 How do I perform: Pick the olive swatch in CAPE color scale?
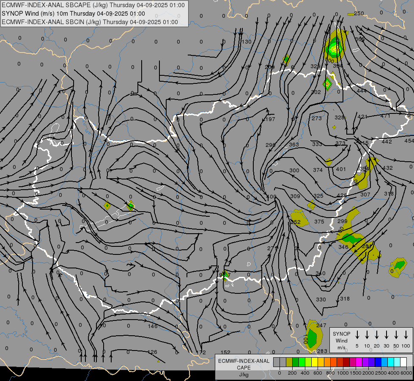(x=289, y=362)
